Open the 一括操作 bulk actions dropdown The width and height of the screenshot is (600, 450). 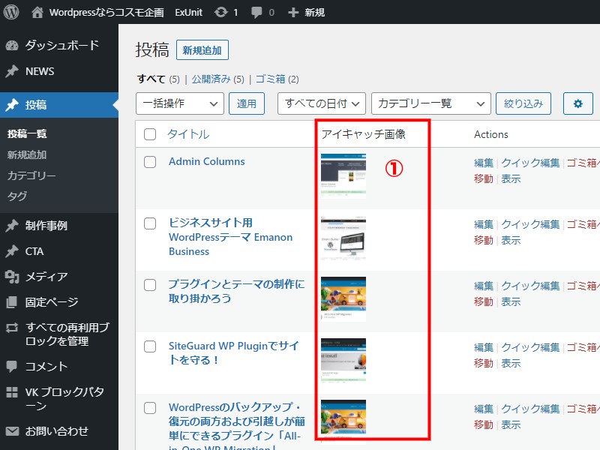tap(180, 103)
